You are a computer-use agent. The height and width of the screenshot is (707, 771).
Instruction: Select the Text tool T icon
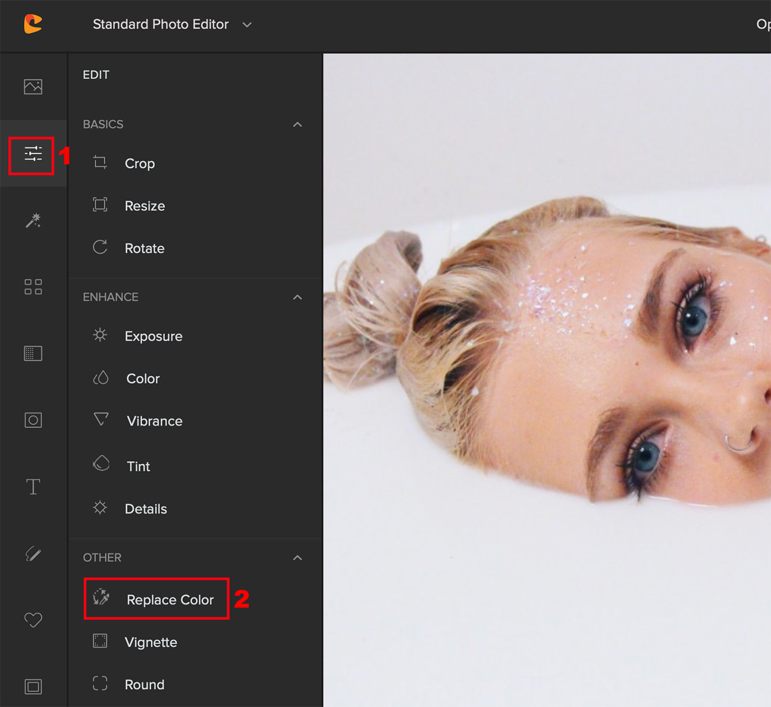(x=33, y=487)
